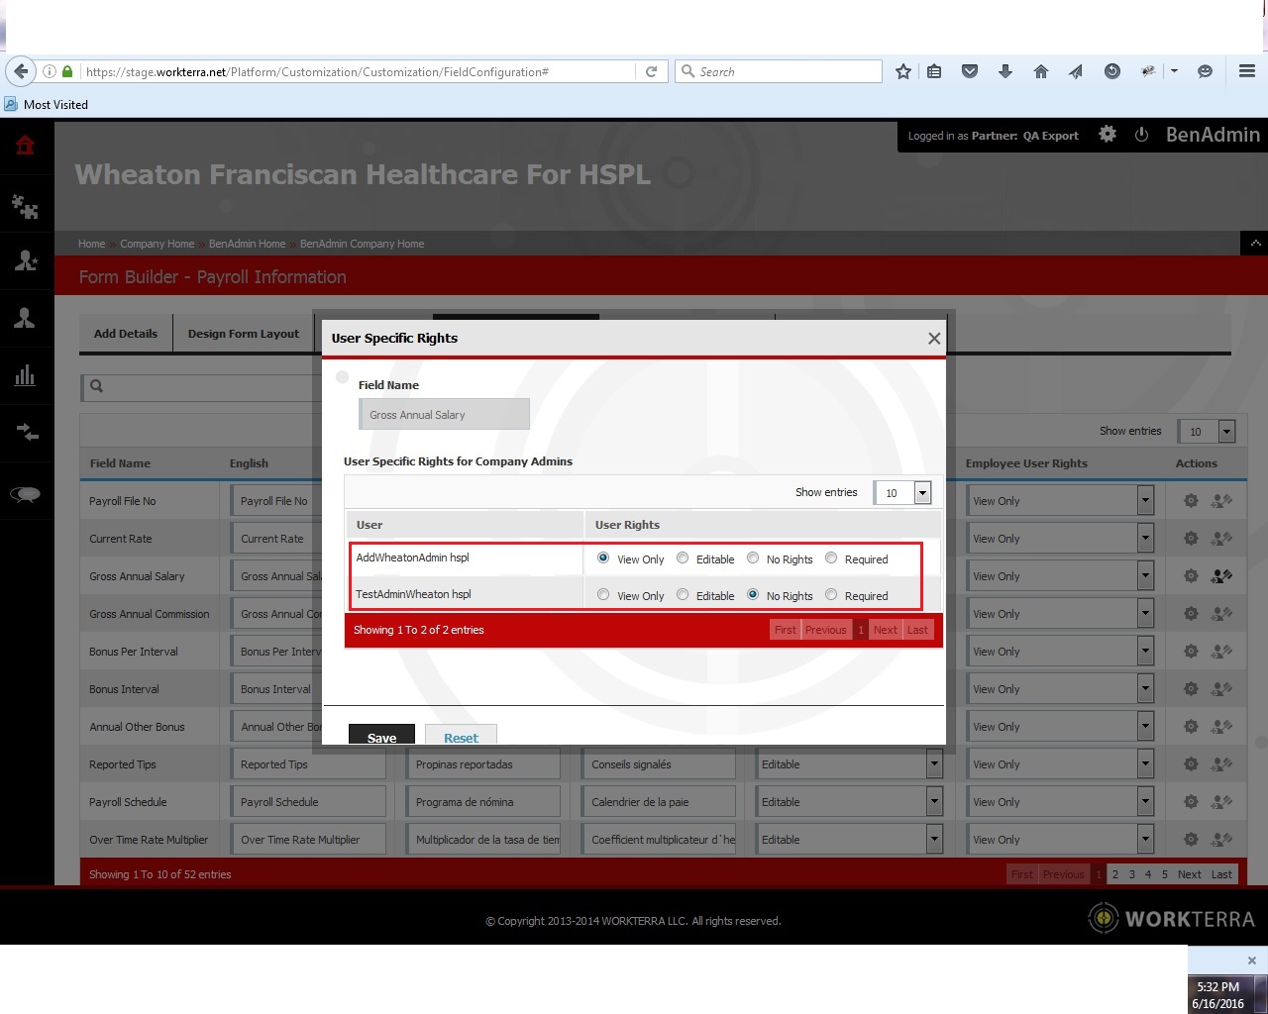
Task: Select Editable for AddWheatonAdmin hspl
Action: click(683, 558)
